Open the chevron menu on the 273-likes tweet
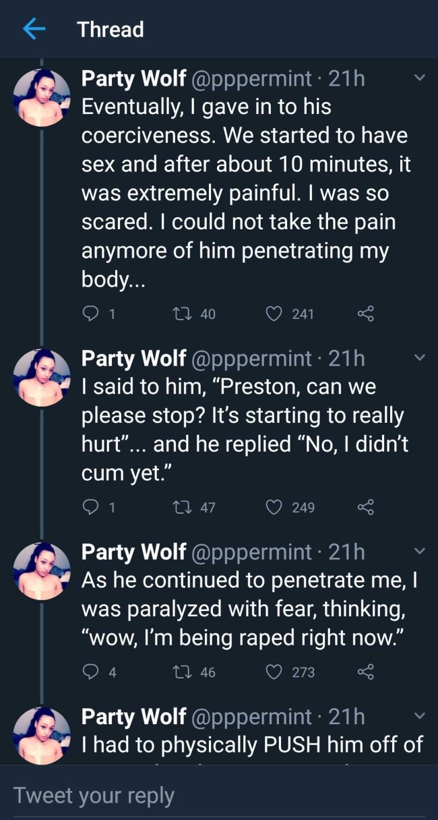Viewport: 438px width, 820px height. click(418, 552)
